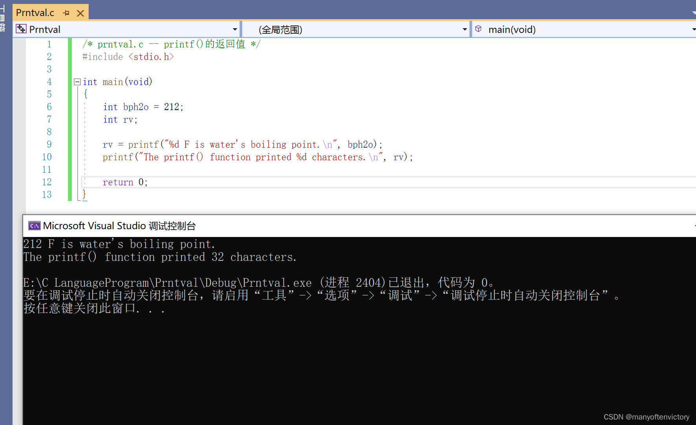Click the second printf statement on line 10
Viewport: 696px width, 425px height.
[258, 157]
